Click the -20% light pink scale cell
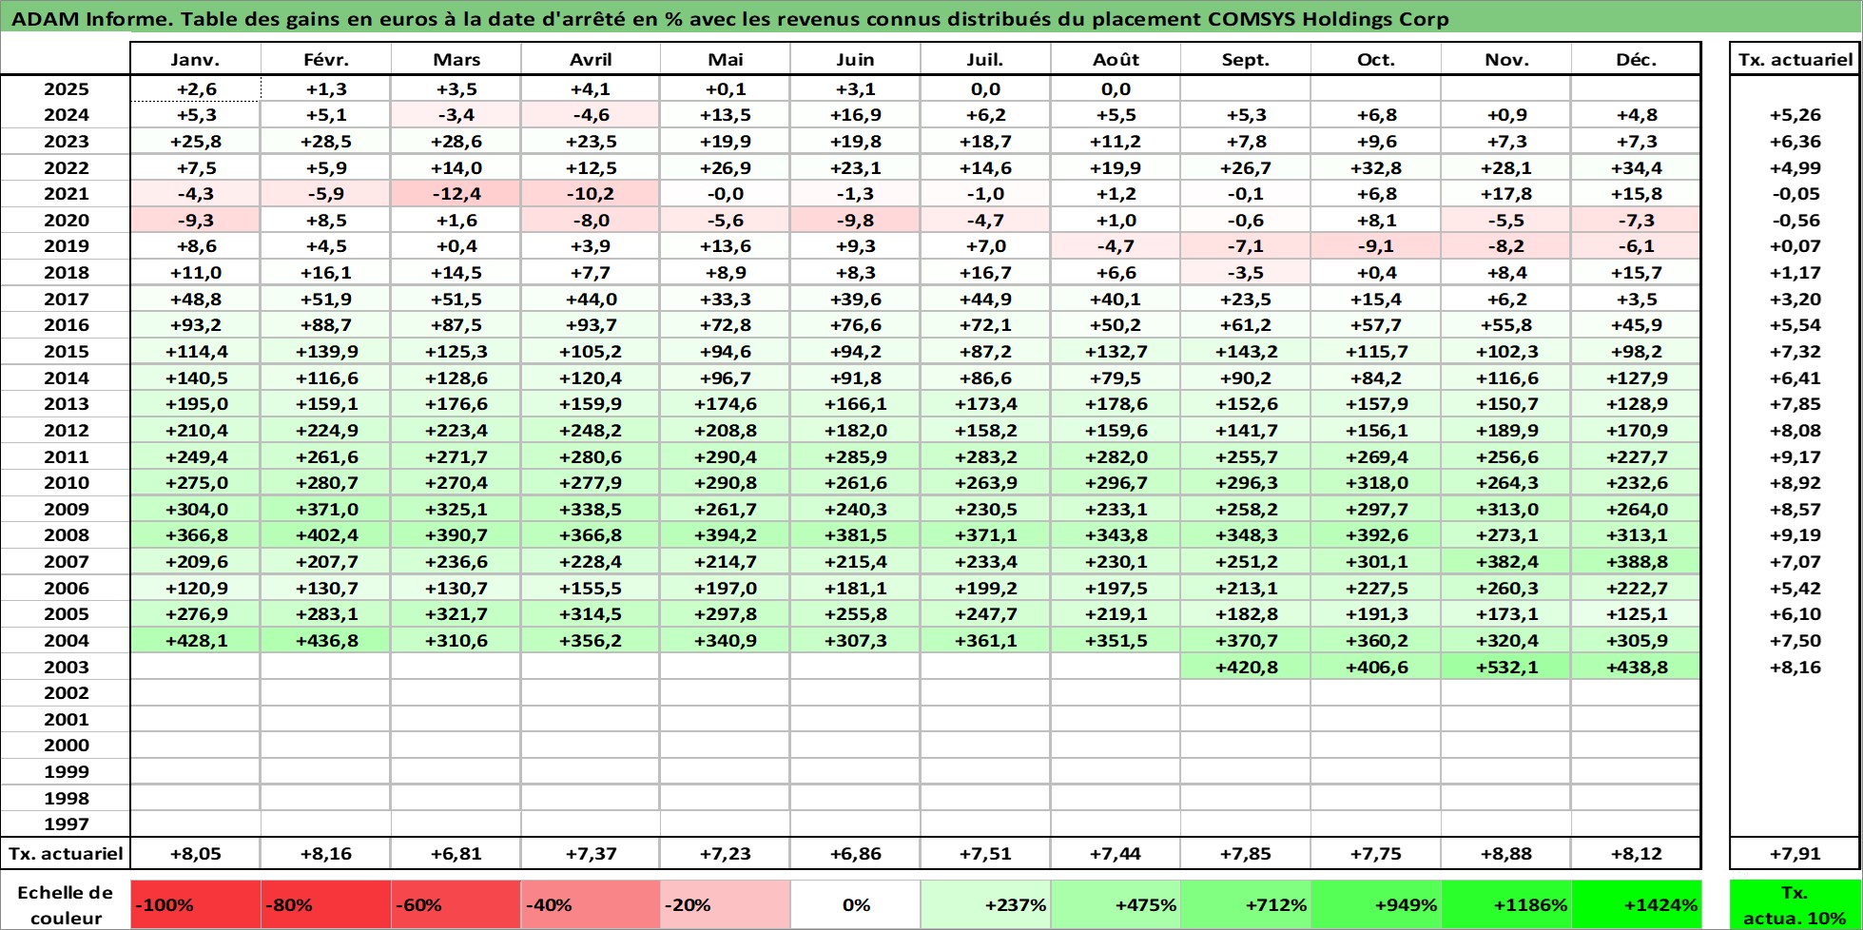Image resolution: width=1863 pixels, height=930 pixels. tap(725, 905)
